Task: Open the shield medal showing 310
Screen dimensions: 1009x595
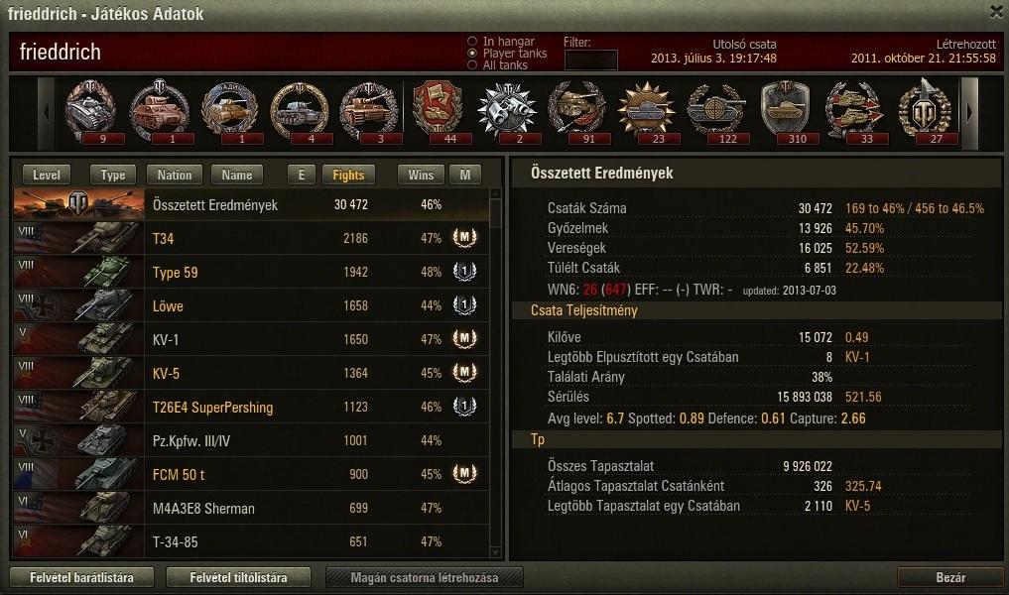Action: [785, 111]
